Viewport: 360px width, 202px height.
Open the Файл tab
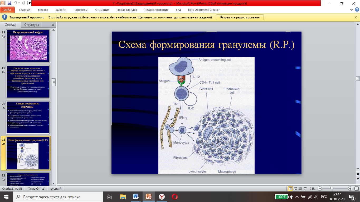(x=7, y=10)
